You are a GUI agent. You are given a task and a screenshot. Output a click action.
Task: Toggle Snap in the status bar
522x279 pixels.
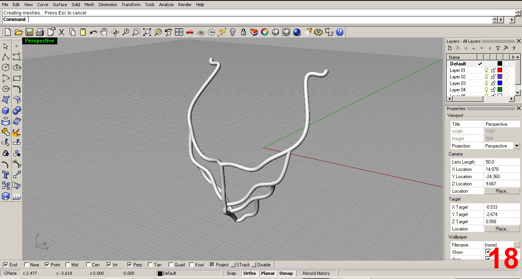pos(231,273)
